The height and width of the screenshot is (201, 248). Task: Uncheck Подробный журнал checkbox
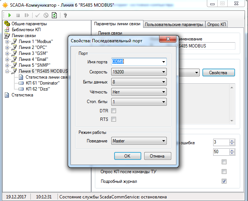pos(224,181)
